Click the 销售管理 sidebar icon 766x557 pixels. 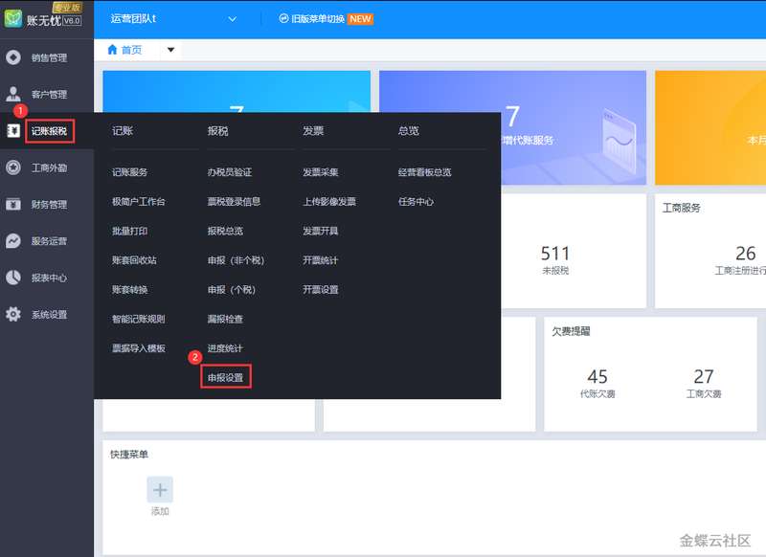(13, 57)
